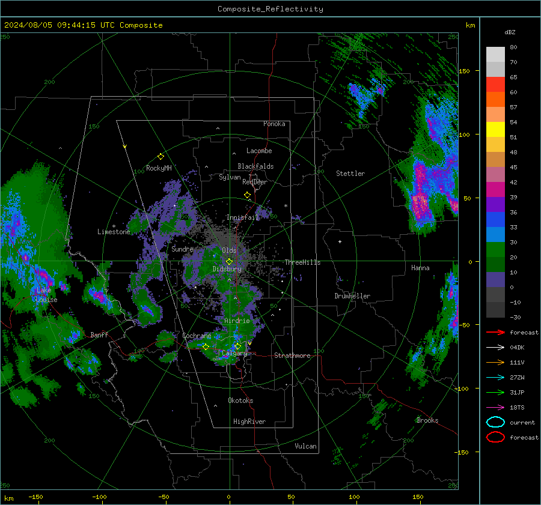Click the bright yellow dBZ legend swatch
Screen dimensions: 541x505
495,130
